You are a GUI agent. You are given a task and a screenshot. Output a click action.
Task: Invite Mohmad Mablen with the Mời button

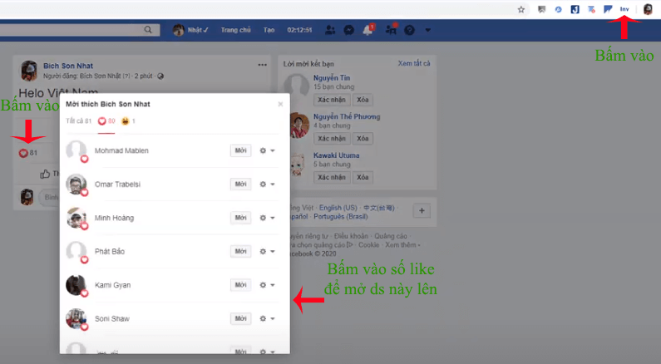(241, 150)
